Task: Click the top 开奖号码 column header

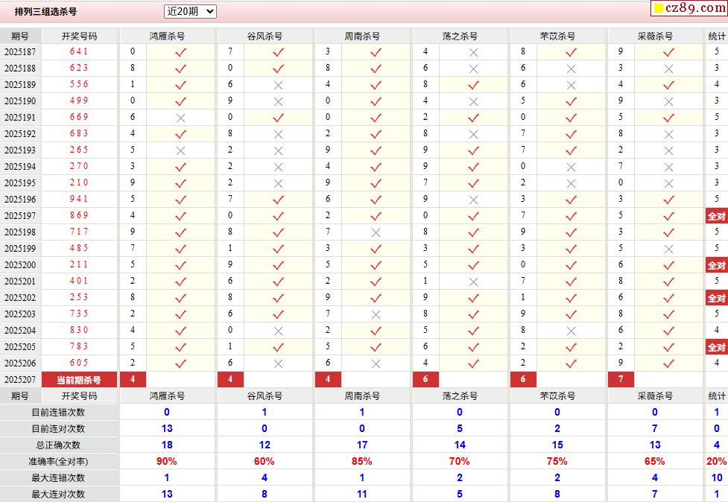Action: pyautogui.click(x=80, y=36)
